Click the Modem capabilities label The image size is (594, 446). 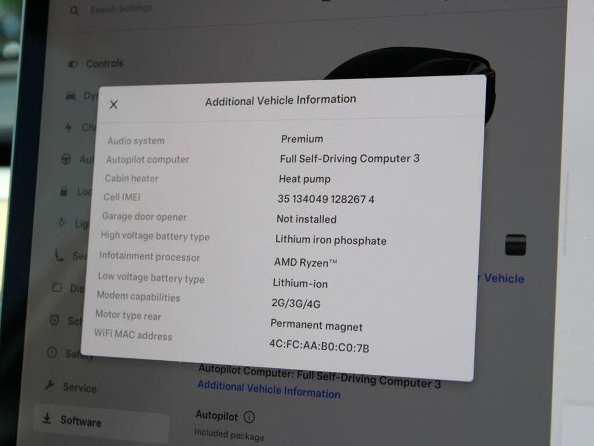[x=138, y=296]
